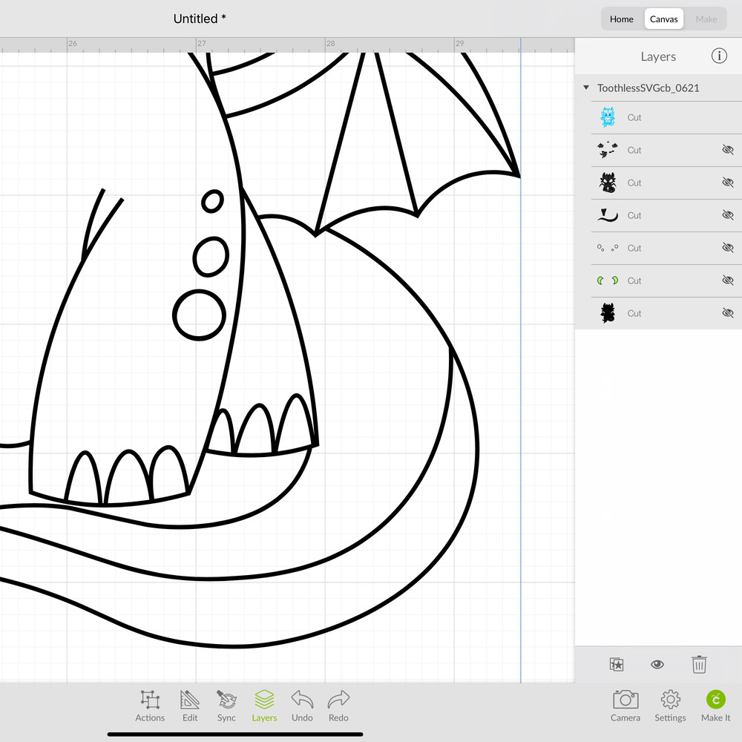Select the Canvas tab
742x742 pixels.
664,19
